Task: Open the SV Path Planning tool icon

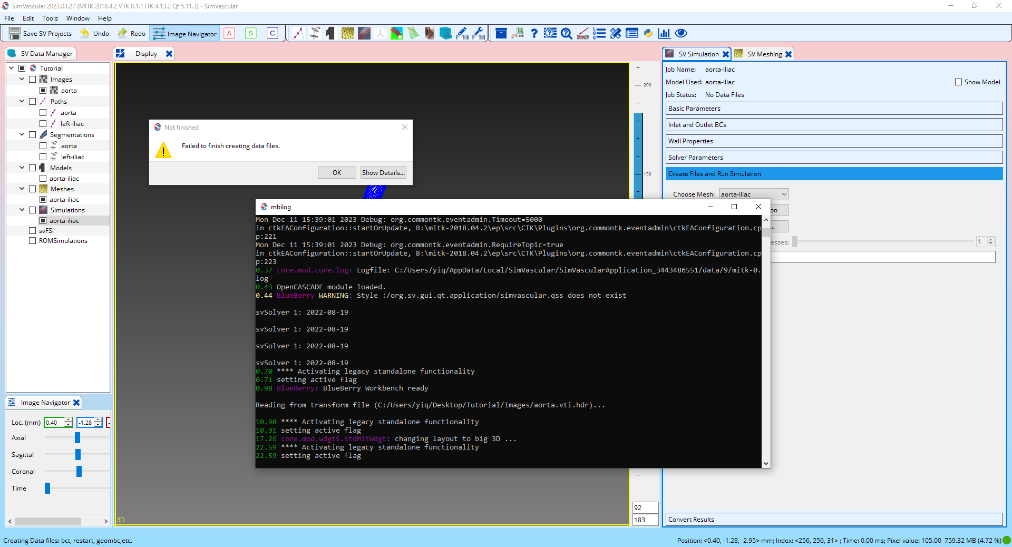Action: click(298, 33)
